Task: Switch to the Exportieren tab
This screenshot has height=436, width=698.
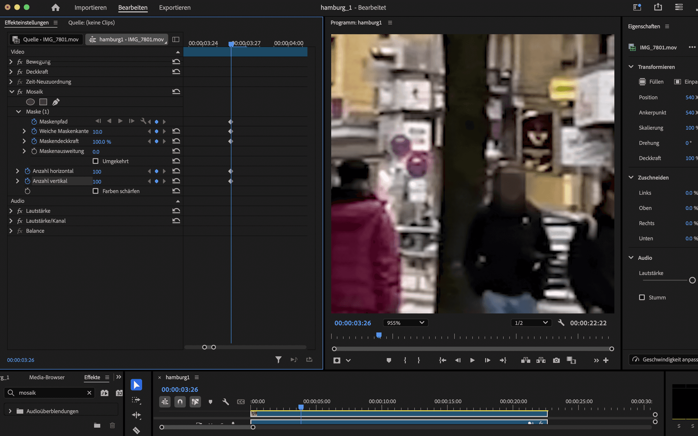Action: [x=174, y=7]
